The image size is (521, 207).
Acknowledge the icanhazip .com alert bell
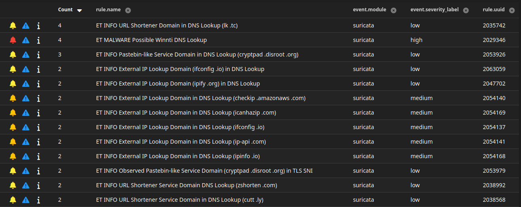[x=13, y=113]
